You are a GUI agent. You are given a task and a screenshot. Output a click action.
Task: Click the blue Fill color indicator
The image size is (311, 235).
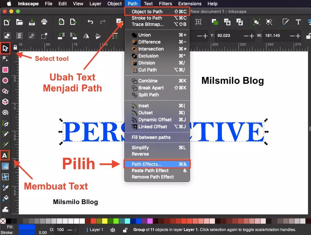coord(27,227)
